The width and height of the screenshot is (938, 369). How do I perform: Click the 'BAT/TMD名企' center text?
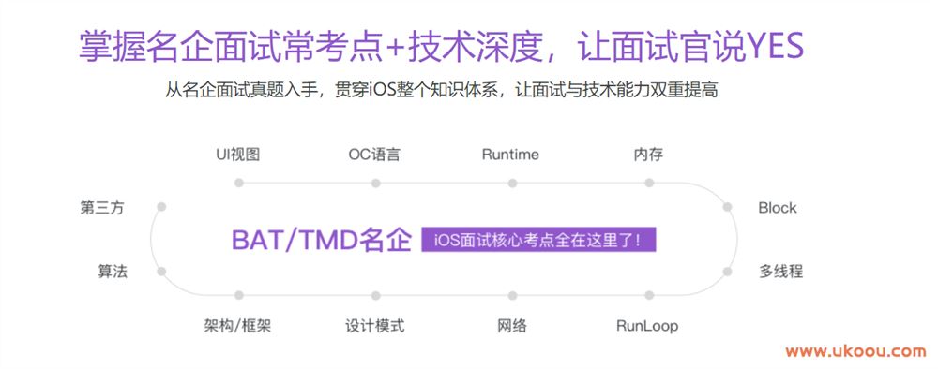pos(321,240)
